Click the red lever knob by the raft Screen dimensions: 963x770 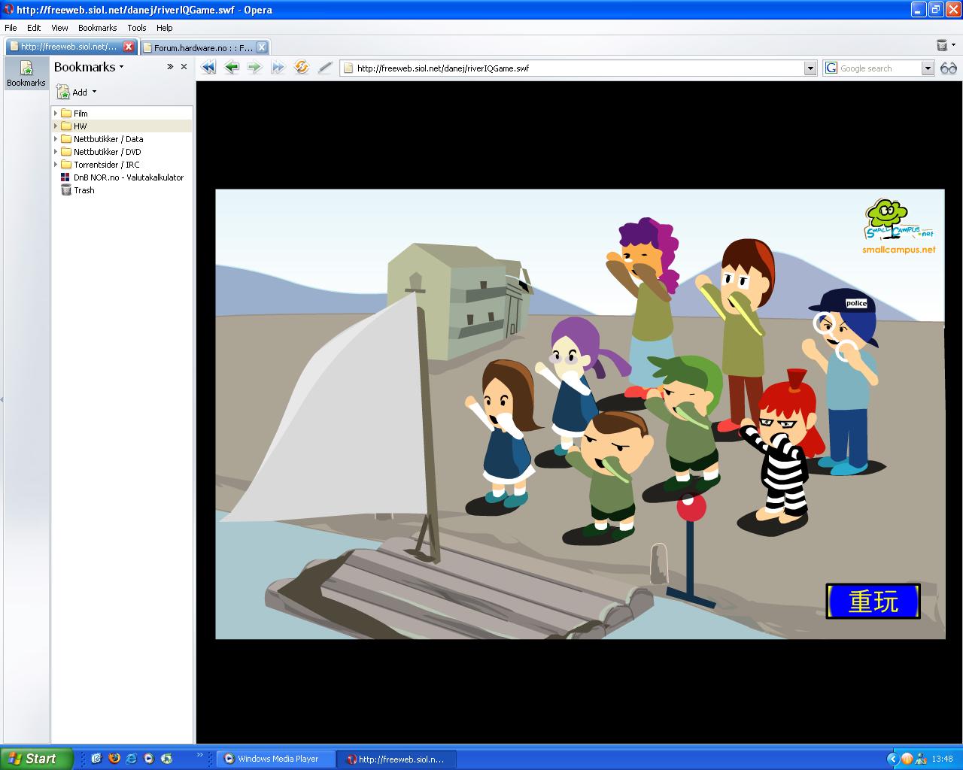(x=691, y=508)
